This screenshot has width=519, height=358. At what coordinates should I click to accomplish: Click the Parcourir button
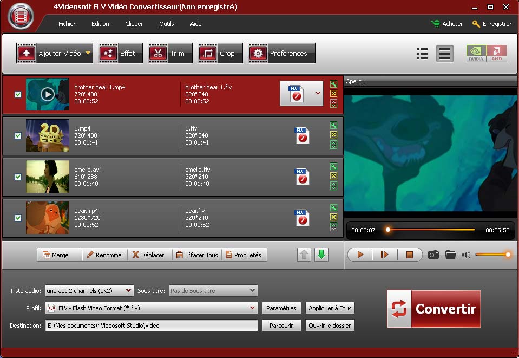[281, 326]
